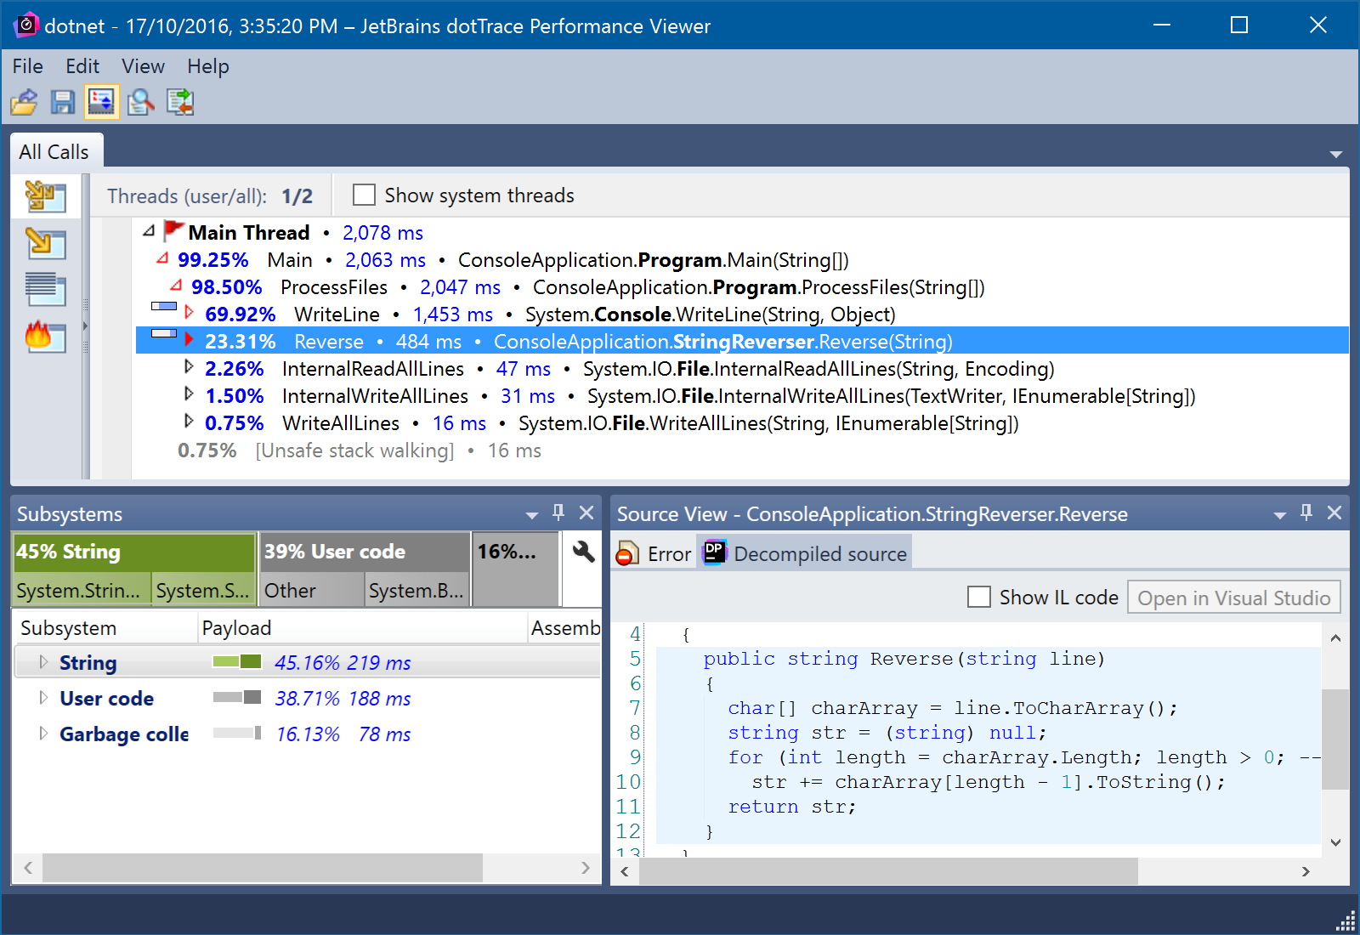This screenshot has width=1360, height=935.
Task: Open the Source View panel options dropdown
Action: point(1280,515)
